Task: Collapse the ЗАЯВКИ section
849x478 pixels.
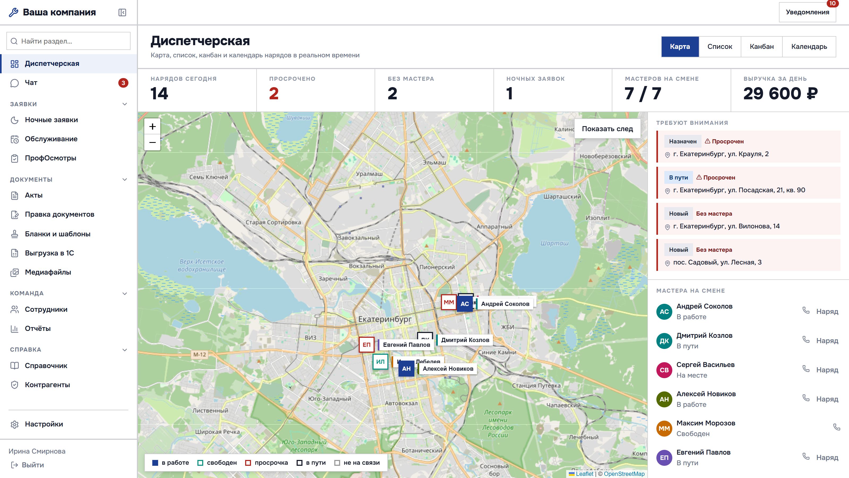Action: [125, 104]
